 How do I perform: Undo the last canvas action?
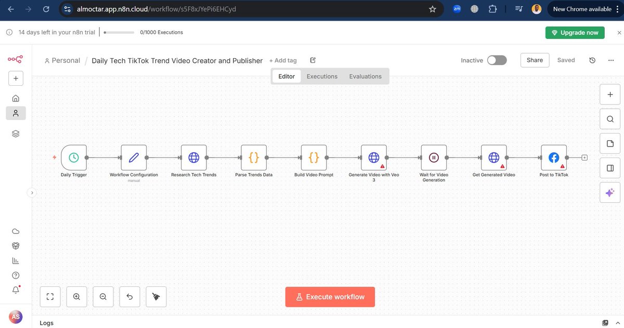[129, 297]
